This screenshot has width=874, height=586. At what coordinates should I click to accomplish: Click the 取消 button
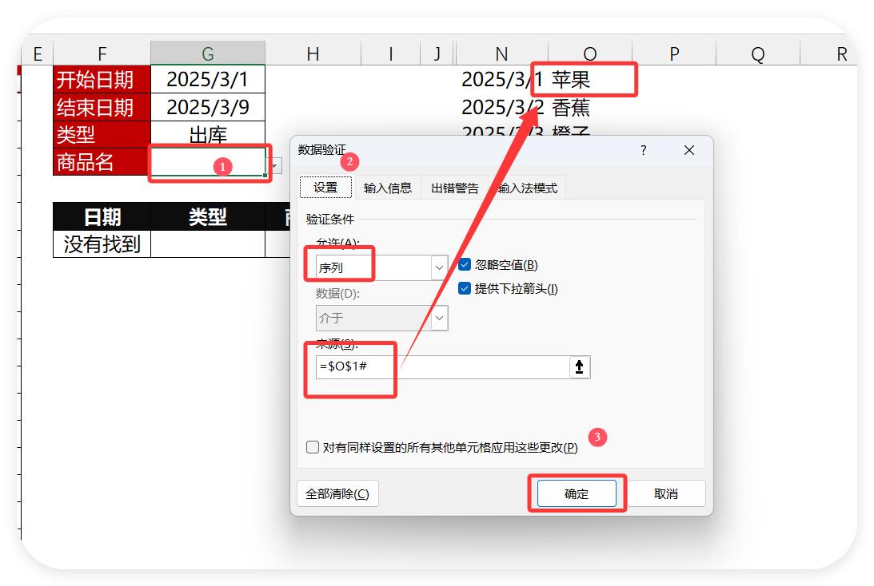(665, 493)
